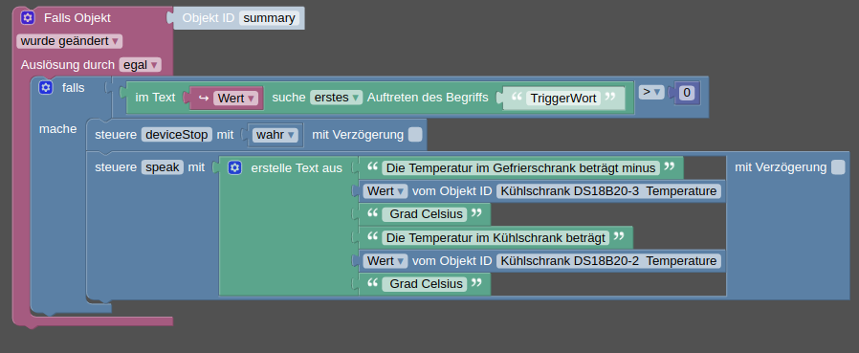Open gear mutator on falls block

[x=46, y=87]
